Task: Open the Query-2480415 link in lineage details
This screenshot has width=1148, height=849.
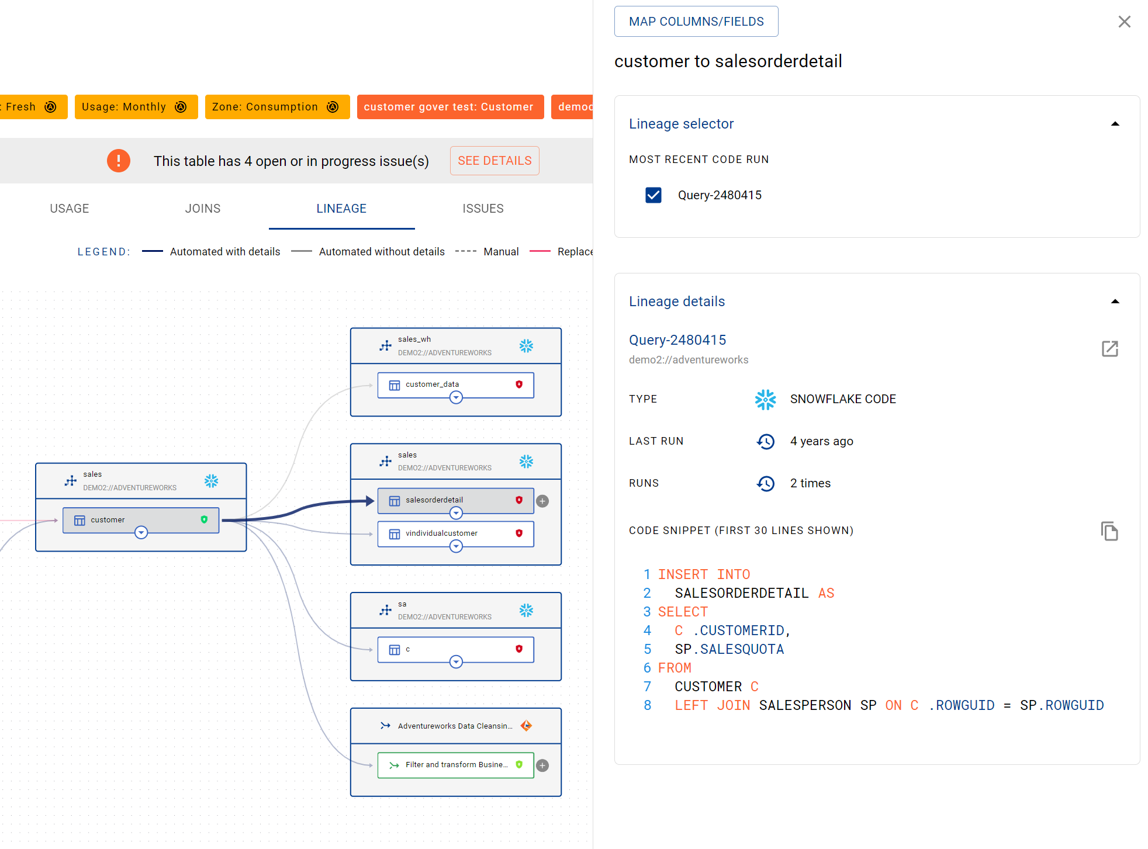Action: pos(677,340)
